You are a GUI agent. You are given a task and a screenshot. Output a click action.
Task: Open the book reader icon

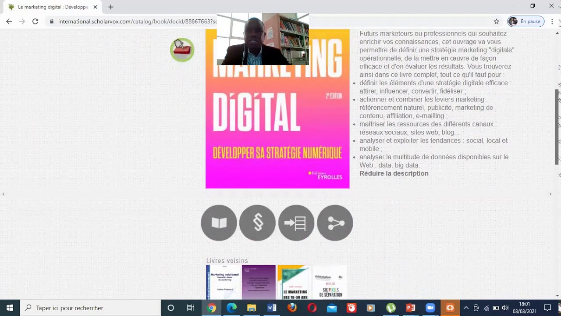[219, 223]
